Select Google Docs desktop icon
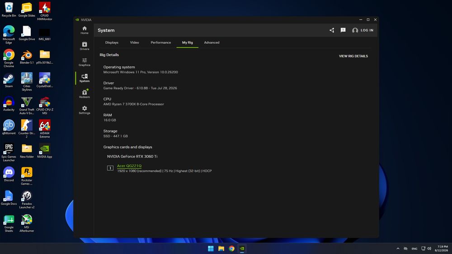The image size is (452, 254). [9, 198]
